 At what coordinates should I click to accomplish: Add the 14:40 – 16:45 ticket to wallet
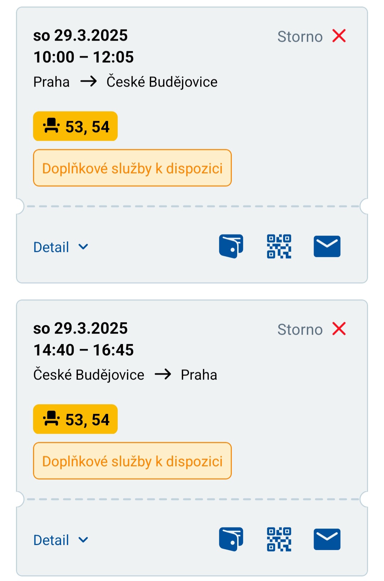pyautogui.click(x=231, y=539)
